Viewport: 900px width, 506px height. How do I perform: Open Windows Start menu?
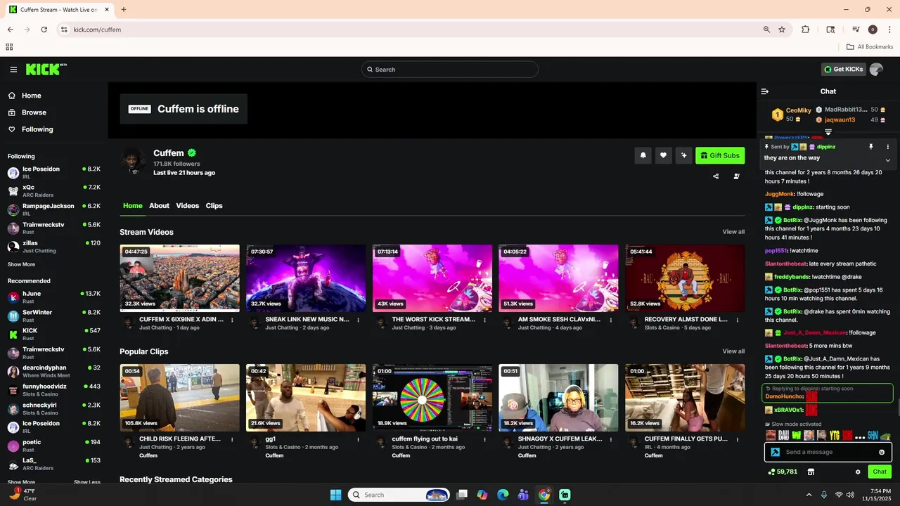coord(335,495)
